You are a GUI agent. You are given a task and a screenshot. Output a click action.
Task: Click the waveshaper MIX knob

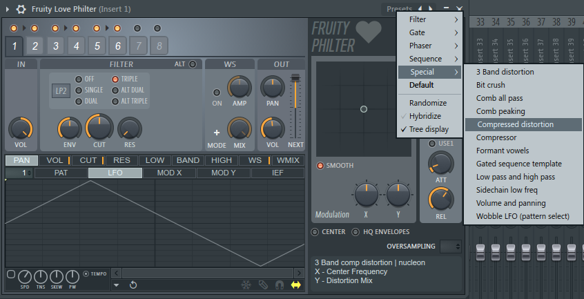point(240,129)
